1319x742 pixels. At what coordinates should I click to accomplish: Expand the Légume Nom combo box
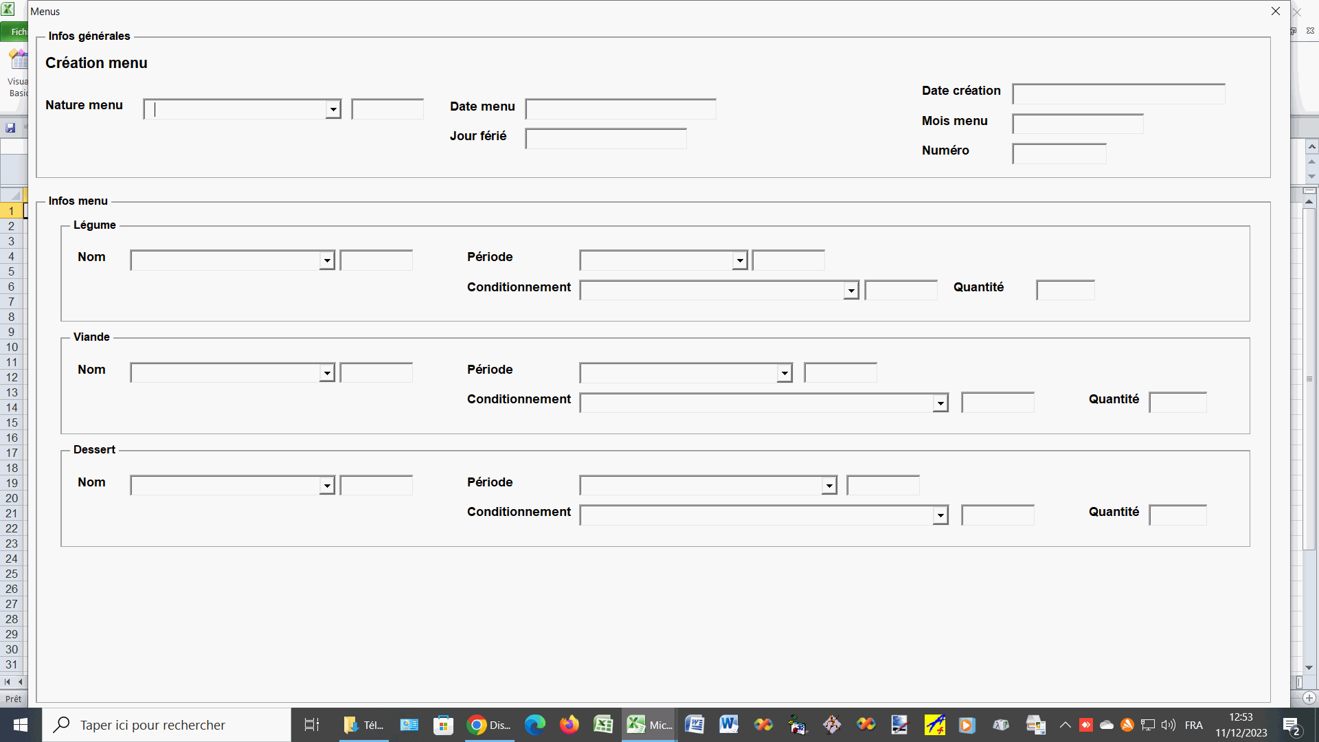pyautogui.click(x=327, y=260)
